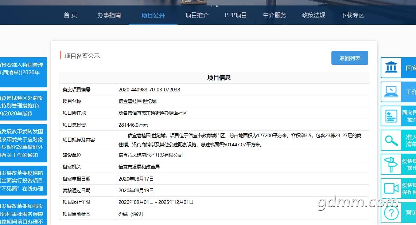
Task: Open the 投资准入特别管理 negative list link
Action: coord(23,68)
